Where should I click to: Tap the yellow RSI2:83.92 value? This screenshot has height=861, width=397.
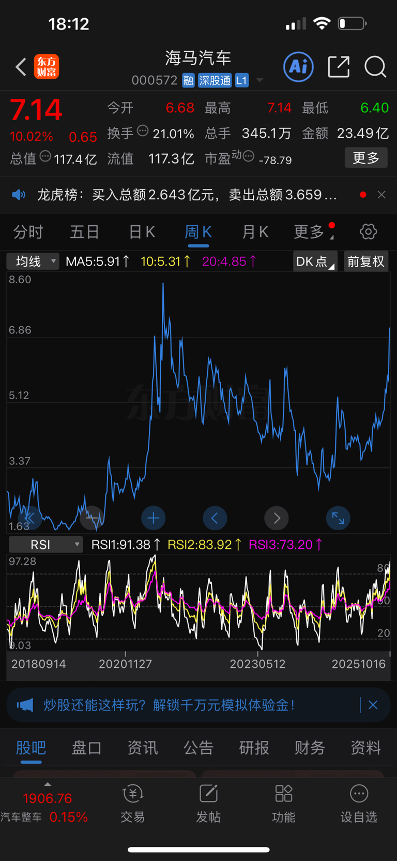(x=205, y=545)
